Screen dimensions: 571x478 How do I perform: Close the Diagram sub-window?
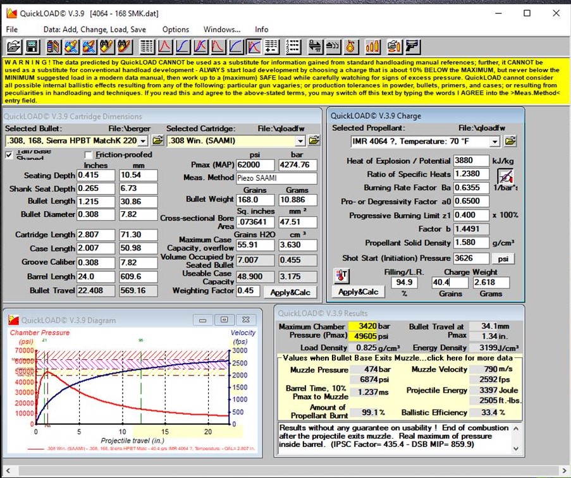coord(246,320)
